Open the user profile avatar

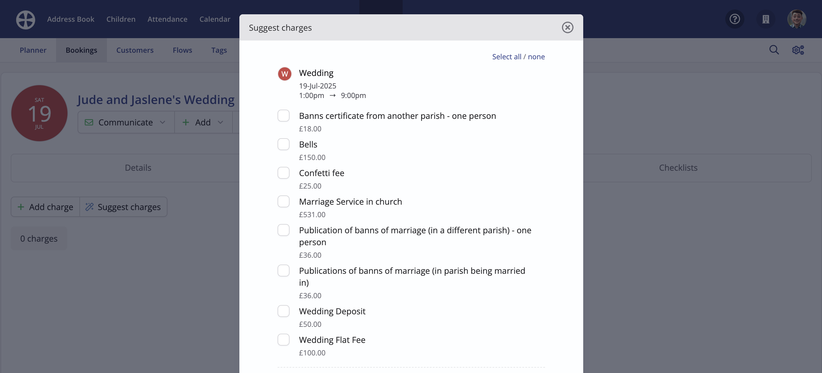point(796,19)
